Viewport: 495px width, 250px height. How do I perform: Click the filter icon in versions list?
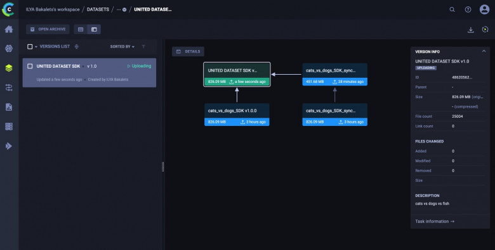[x=143, y=47]
